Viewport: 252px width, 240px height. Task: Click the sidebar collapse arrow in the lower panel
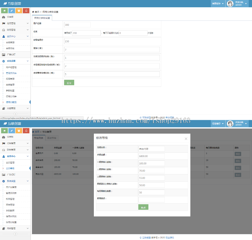click(15, 234)
